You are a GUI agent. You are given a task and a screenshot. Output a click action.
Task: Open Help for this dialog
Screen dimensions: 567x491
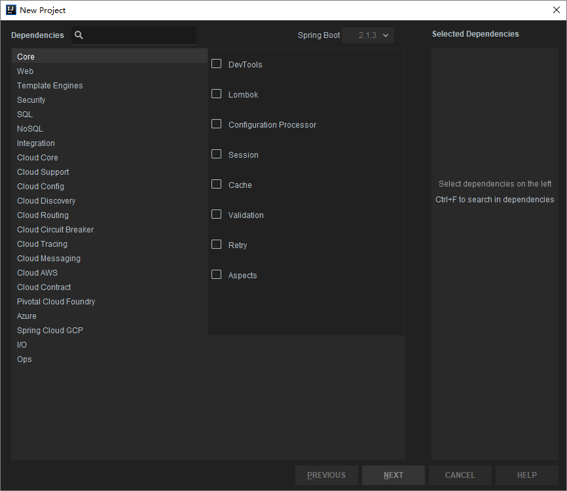527,475
